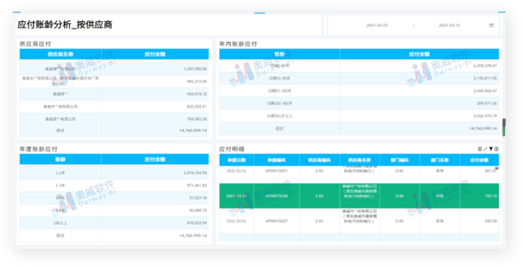The height and width of the screenshot is (267, 523).
Task: Click the start date 2021-03-01 field
Action: 378,25
